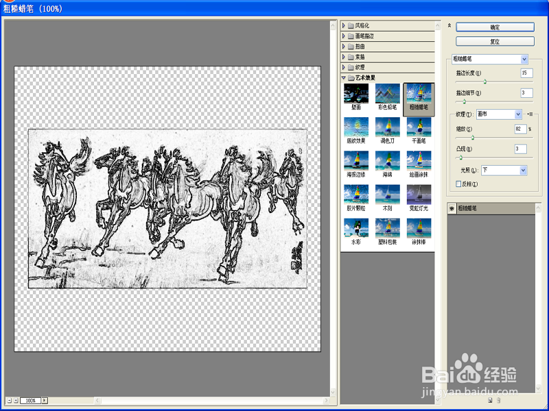Click the 缩放 percentage value field

pyautogui.click(x=521, y=129)
